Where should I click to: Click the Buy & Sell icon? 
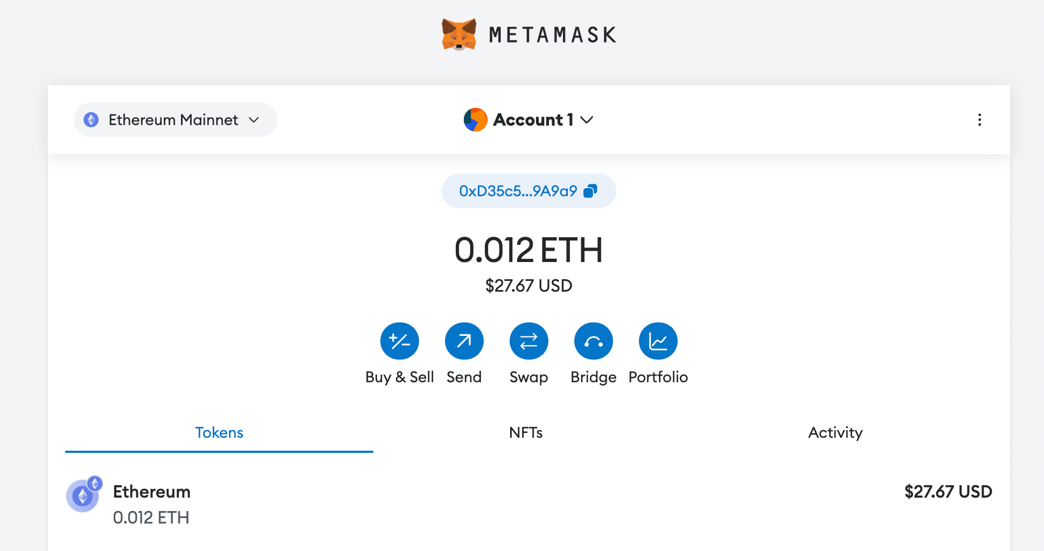[x=400, y=341]
